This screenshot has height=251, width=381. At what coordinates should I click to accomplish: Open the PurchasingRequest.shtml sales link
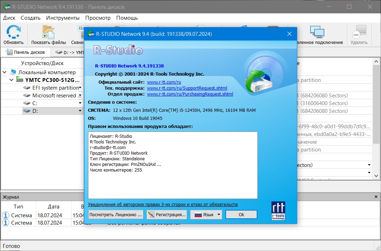(190, 94)
